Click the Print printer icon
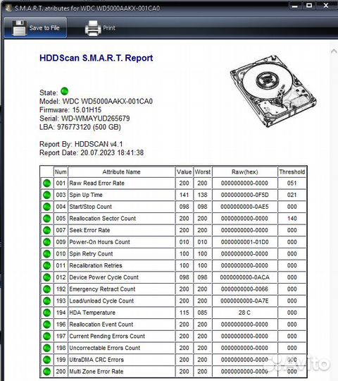The height and width of the screenshot is (381, 338). 93,28
